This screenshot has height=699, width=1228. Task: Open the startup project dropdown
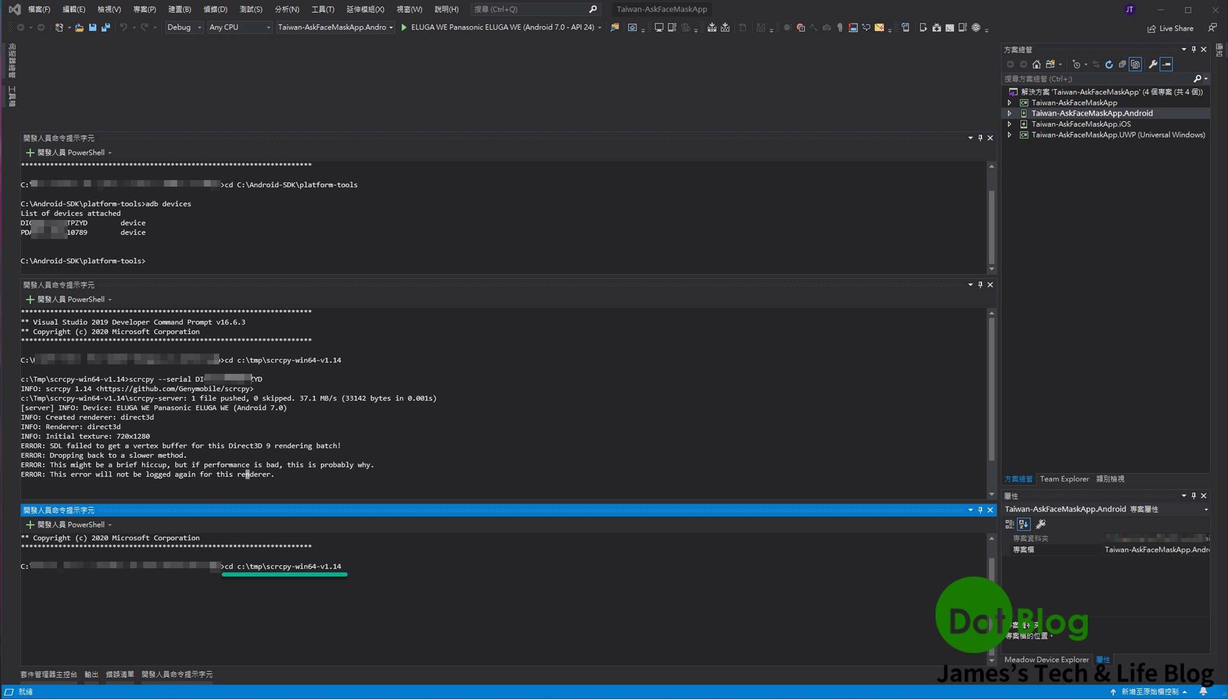(x=335, y=28)
